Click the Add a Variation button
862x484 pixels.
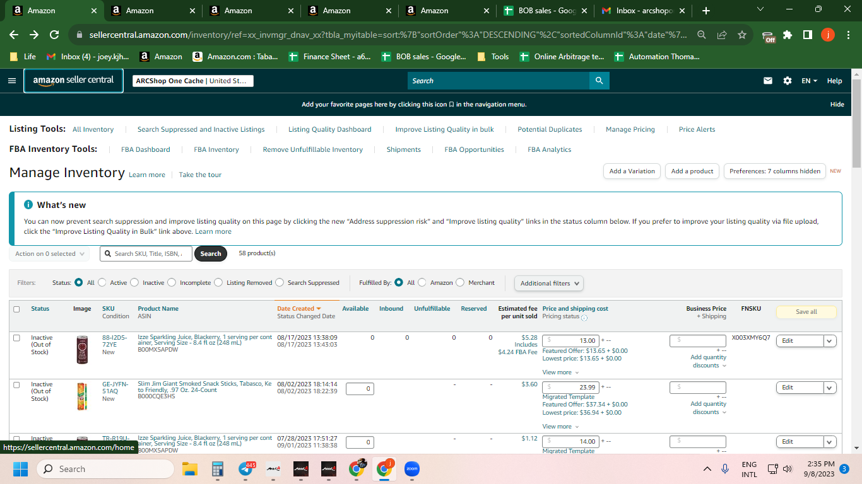pos(632,171)
